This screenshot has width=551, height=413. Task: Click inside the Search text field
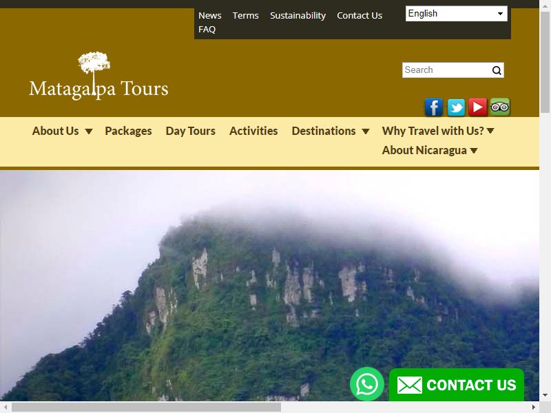pyautogui.click(x=446, y=70)
